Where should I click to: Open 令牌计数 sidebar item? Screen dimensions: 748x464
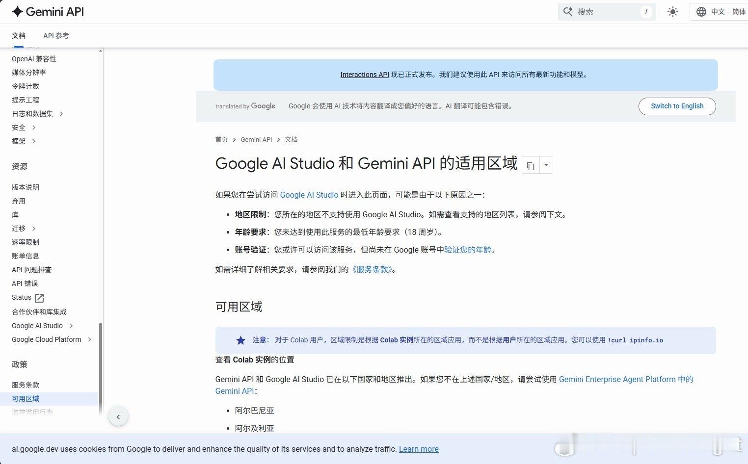26,86
